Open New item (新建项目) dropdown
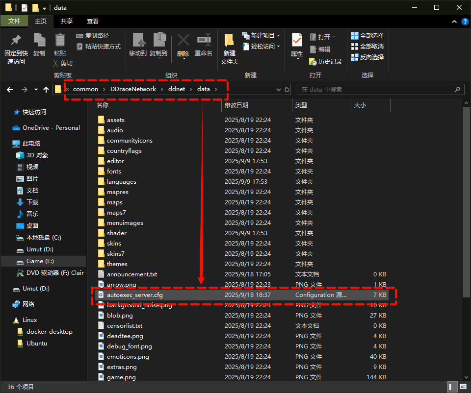471x393 pixels. coord(261,36)
